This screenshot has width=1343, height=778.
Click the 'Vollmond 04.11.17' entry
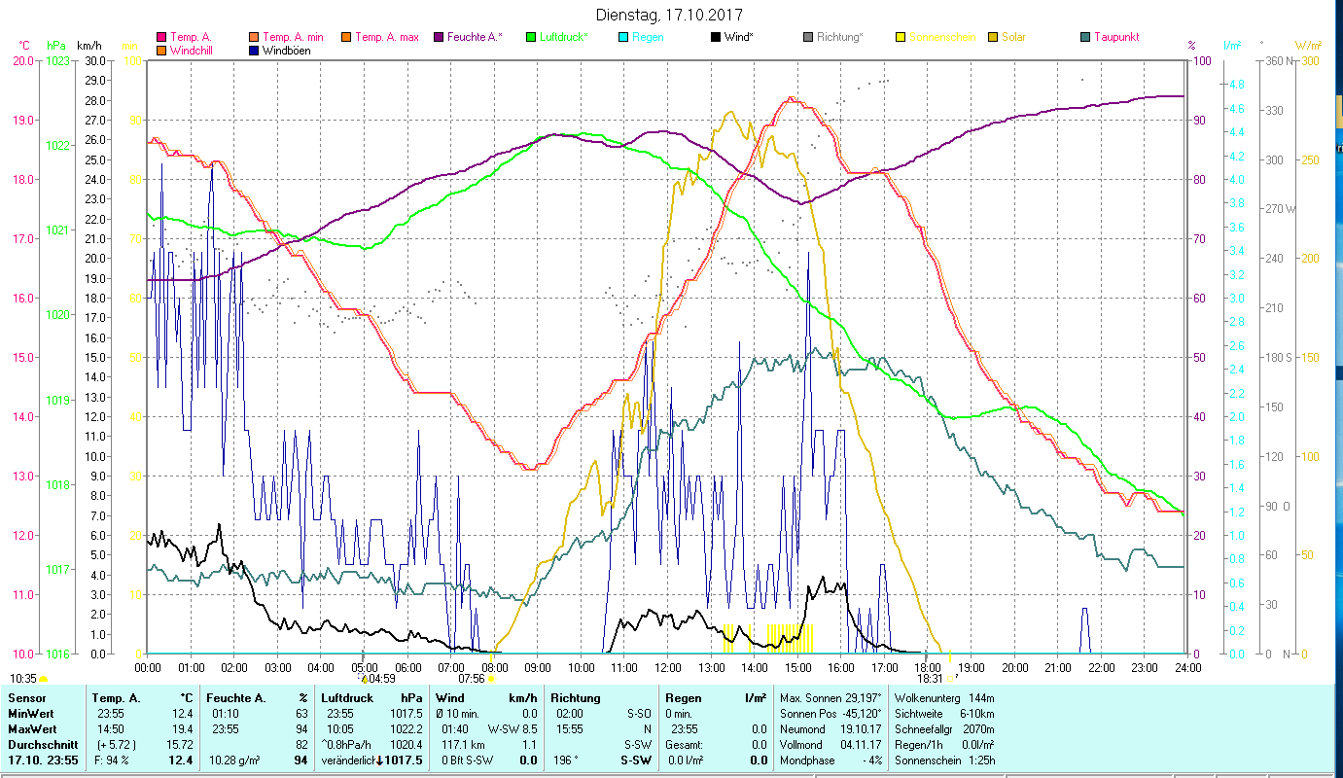click(x=831, y=745)
